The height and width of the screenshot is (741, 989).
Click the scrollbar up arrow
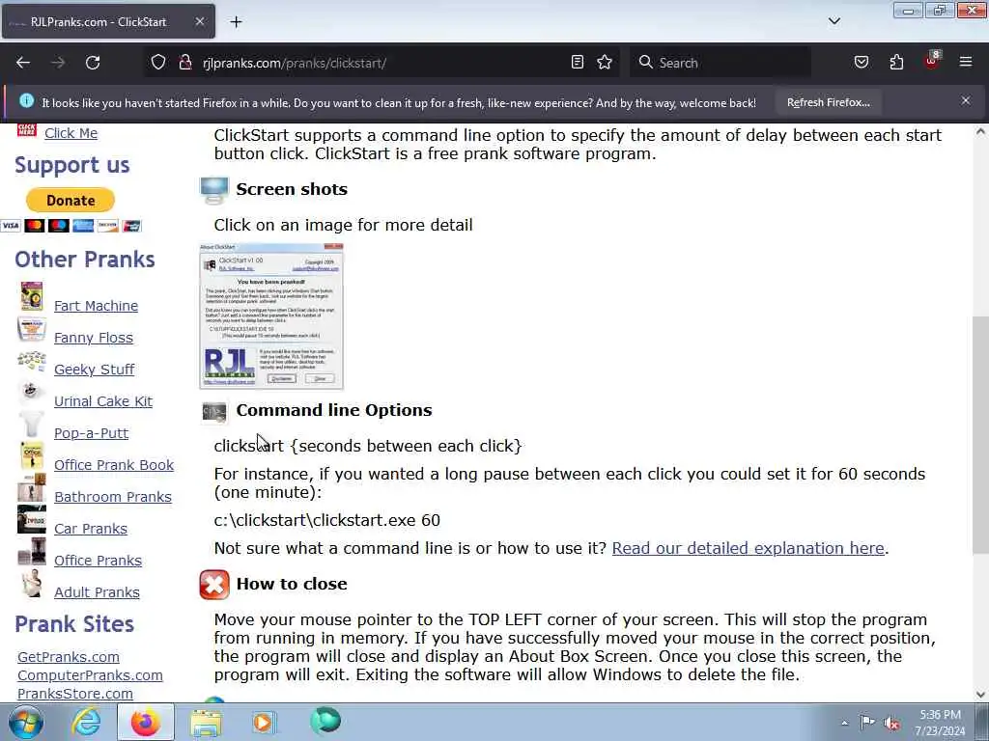point(979,131)
